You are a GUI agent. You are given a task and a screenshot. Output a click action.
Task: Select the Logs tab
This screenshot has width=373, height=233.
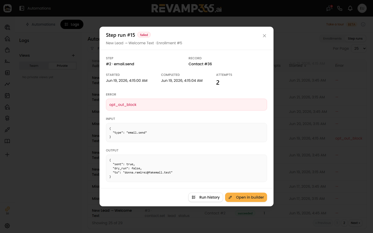pos(72,24)
